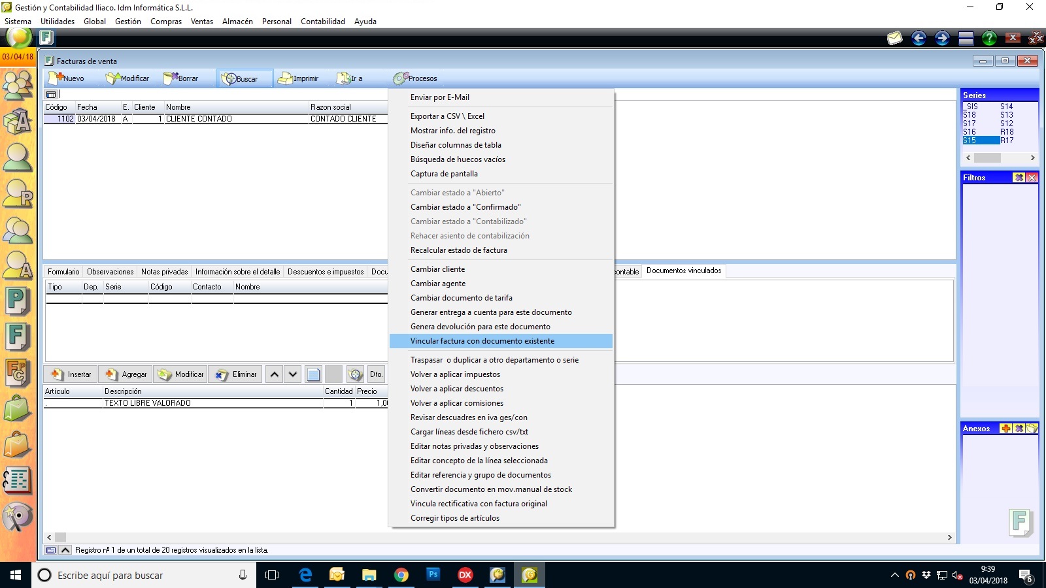Switch to the Observaciones tab
This screenshot has height=588, width=1046.
pos(110,272)
